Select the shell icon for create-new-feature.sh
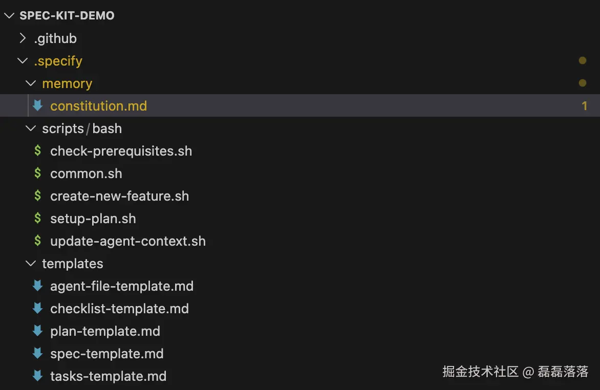 (38, 196)
